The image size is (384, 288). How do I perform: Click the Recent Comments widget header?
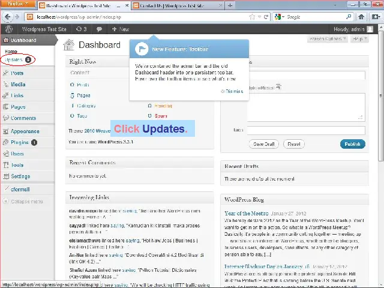coord(140,163)
